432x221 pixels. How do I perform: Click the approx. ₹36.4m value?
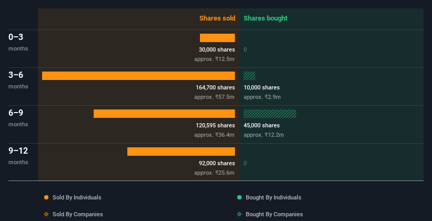pos(214,135)
